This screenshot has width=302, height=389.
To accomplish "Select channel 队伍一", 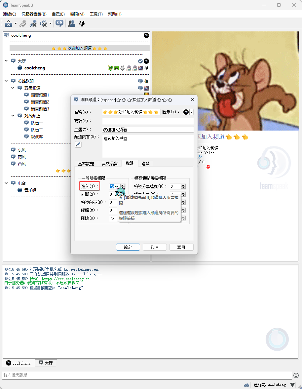I will click(37, 123).
